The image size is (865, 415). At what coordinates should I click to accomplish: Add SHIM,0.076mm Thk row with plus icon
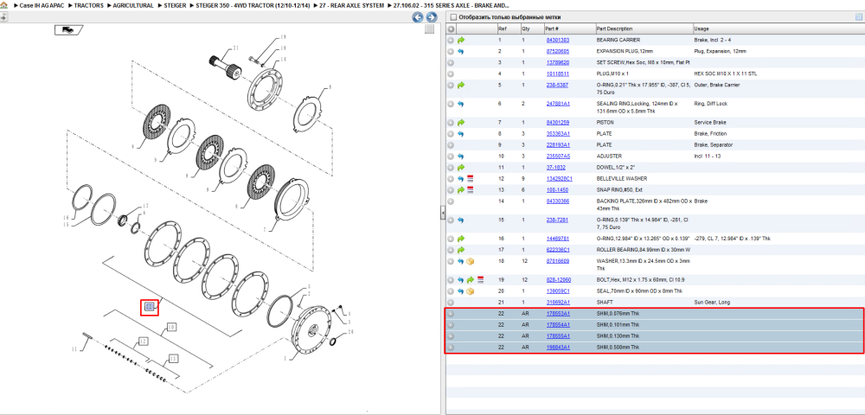451,314
